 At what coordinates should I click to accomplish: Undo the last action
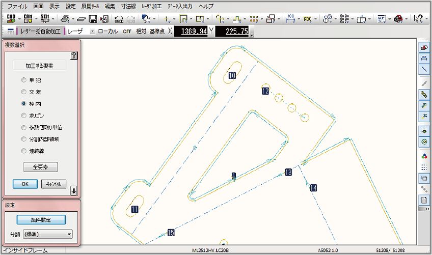[x=119, y=19]
